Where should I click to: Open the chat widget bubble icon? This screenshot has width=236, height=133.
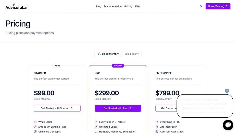click(228, 125)
